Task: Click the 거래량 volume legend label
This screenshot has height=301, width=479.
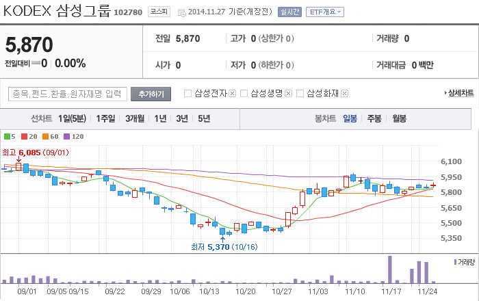Action: point(465,262)
